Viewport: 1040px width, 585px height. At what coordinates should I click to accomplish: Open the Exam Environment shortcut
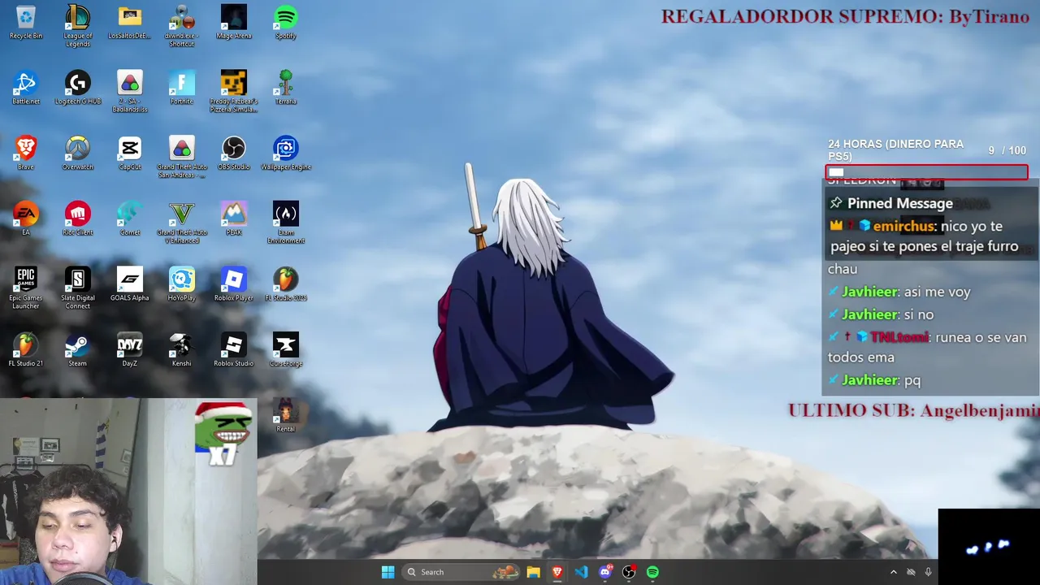[x=286, y=223]
